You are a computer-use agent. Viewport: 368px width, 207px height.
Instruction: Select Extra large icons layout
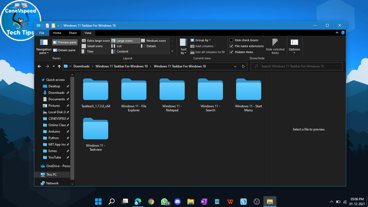(x=96, y=41)
